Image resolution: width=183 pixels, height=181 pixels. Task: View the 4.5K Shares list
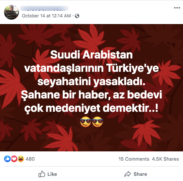coord(166,159)
